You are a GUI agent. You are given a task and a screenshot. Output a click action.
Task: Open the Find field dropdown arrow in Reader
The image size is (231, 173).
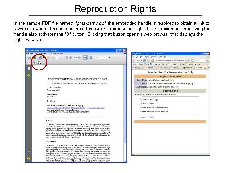pos(110,57)
